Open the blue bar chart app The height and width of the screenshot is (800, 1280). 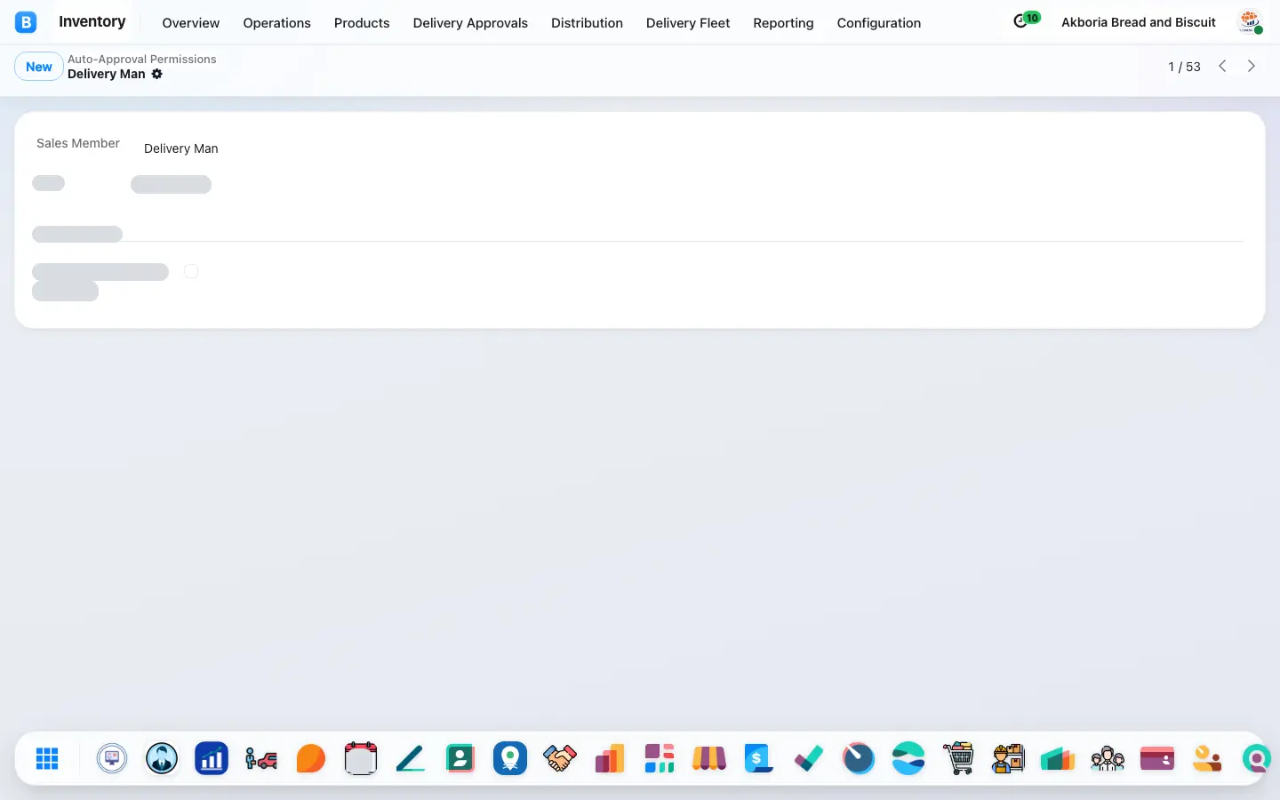coord(212,758)
